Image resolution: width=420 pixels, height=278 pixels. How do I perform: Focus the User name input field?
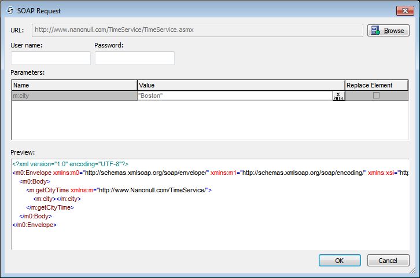tap(51, 58)
